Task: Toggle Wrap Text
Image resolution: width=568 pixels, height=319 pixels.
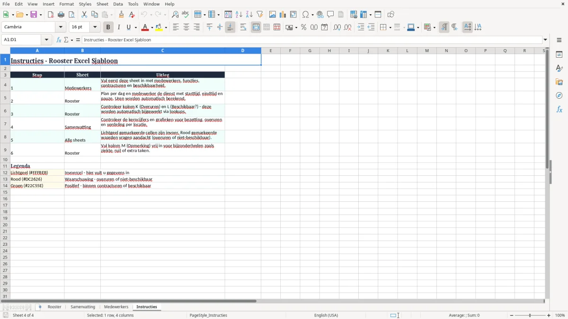Action: pyautogui.click(x=243, y=27)
